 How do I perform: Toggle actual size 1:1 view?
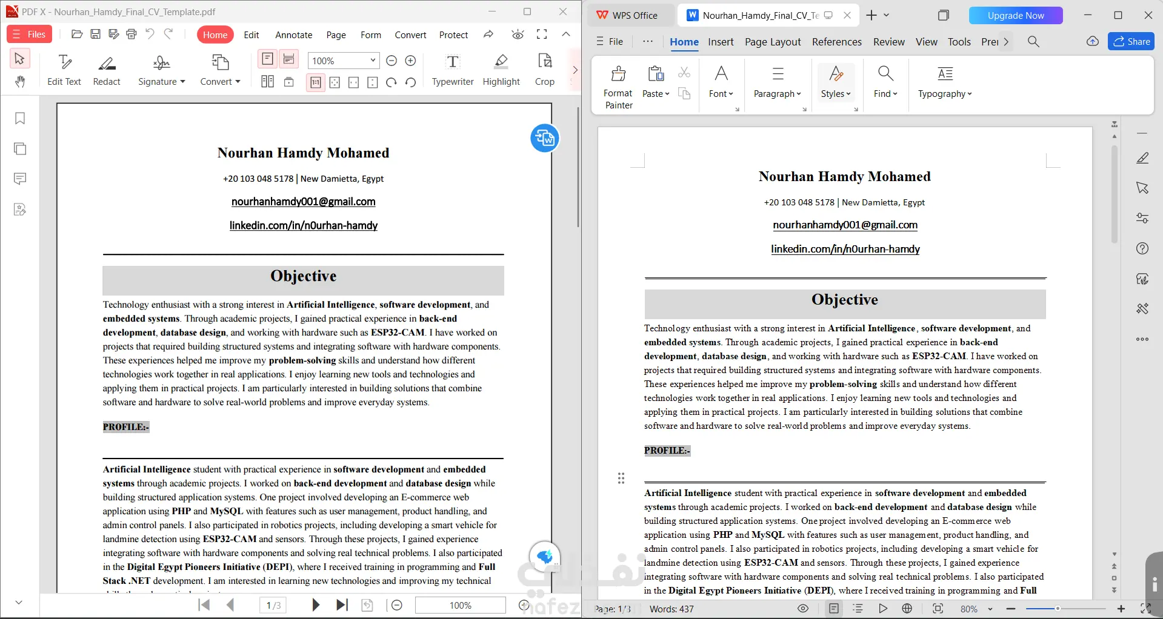click(316, 82)
